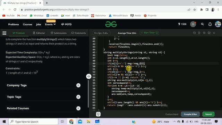
Task: Copy code using the editor copy icon
Action: click(x=194, y=33)
